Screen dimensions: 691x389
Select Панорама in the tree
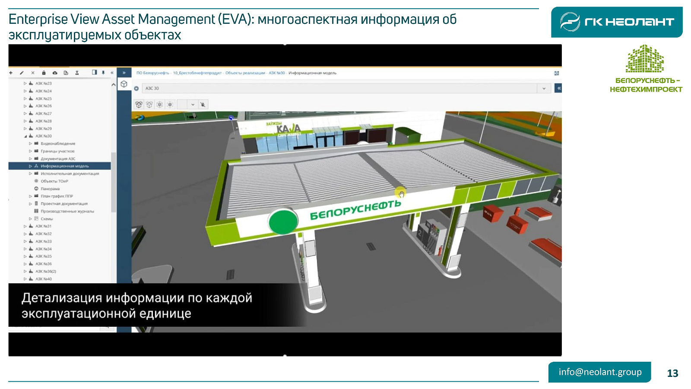point(50,189)
